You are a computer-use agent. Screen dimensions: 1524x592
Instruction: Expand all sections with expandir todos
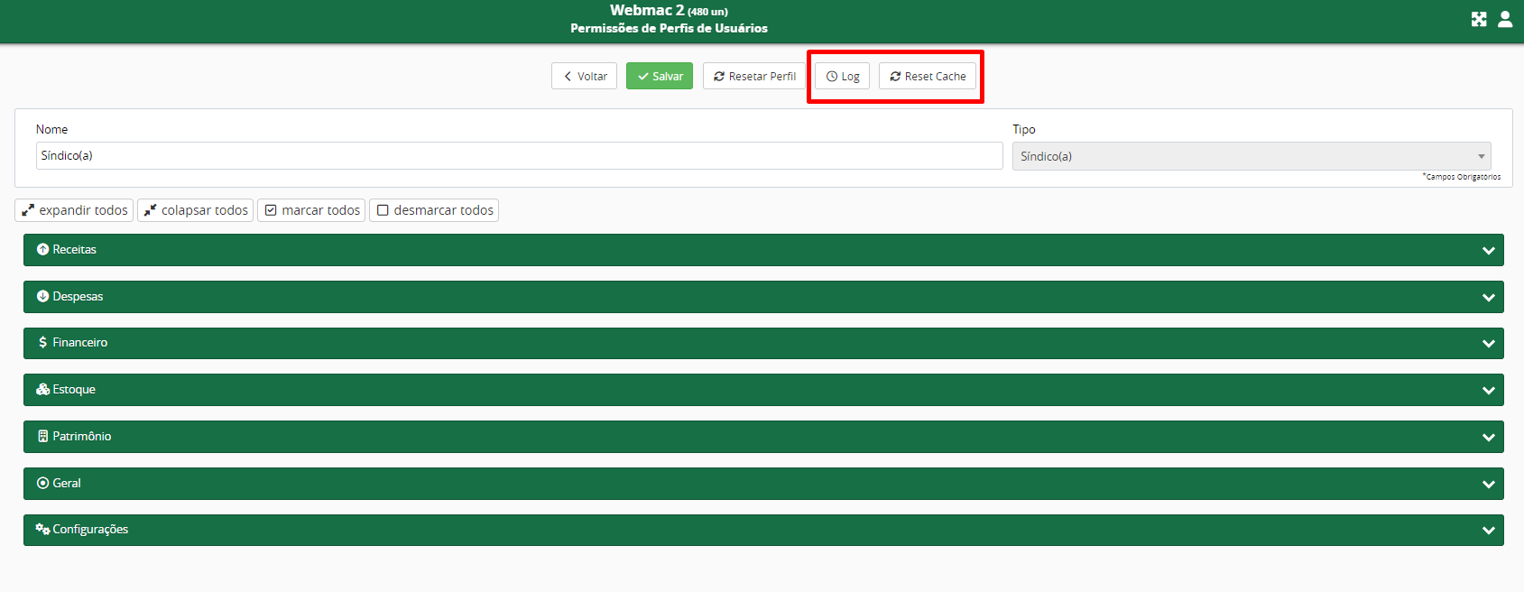click(x=74, y=210)
